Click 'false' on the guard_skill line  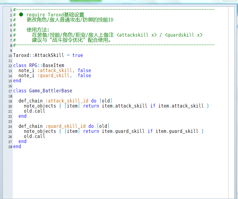[85, 76]
